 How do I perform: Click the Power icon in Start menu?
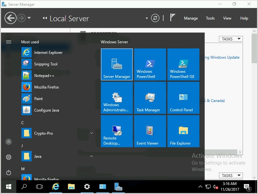pos(9,173)
